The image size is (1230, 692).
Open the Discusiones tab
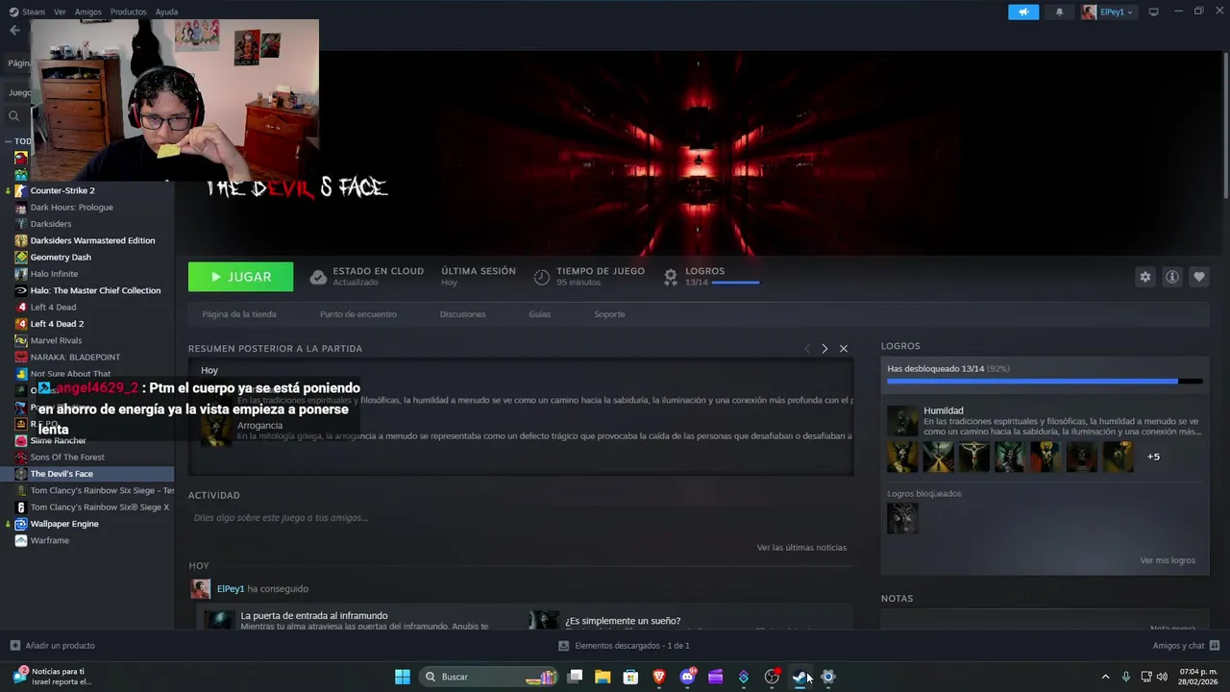(462, 314)
